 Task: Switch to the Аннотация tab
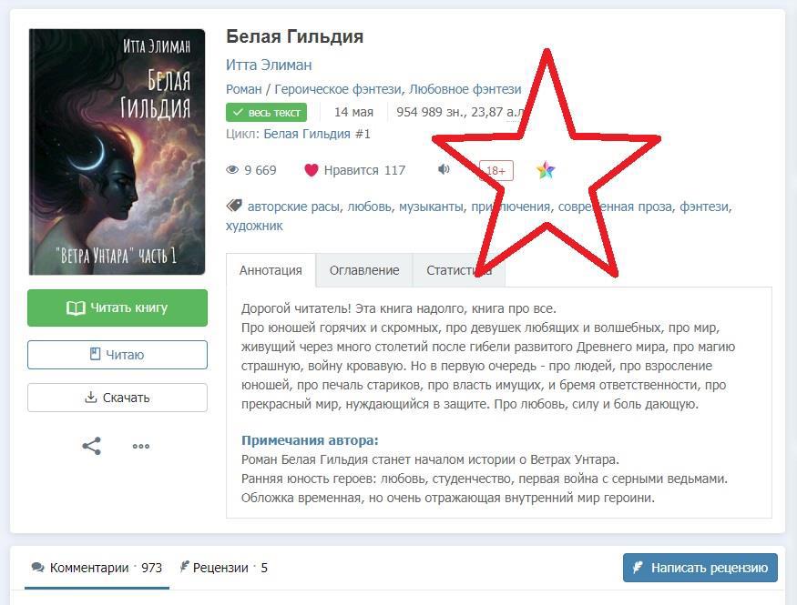[x=271, y=270]
